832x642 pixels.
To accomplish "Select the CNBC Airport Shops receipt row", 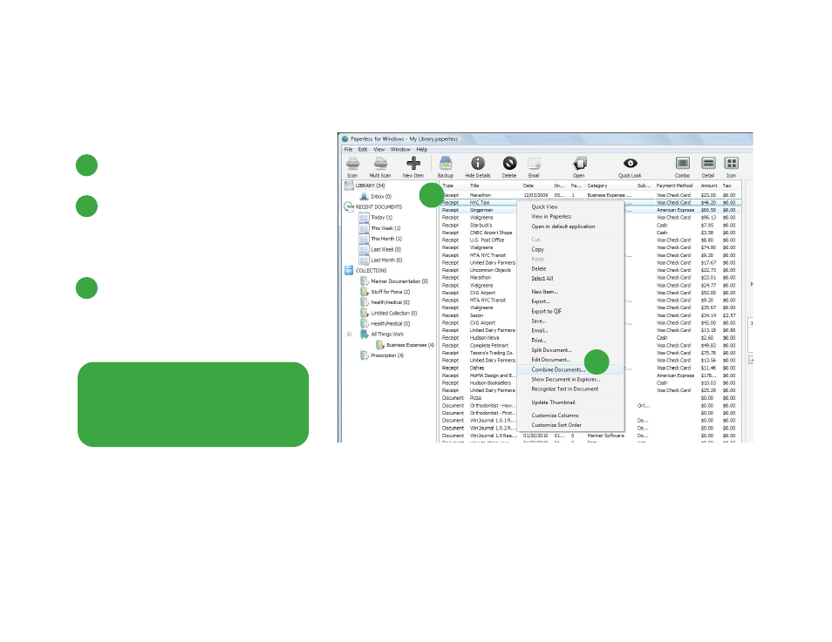I will [590, 233].
